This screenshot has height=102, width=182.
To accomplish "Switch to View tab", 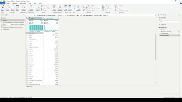I will point(30,3).
